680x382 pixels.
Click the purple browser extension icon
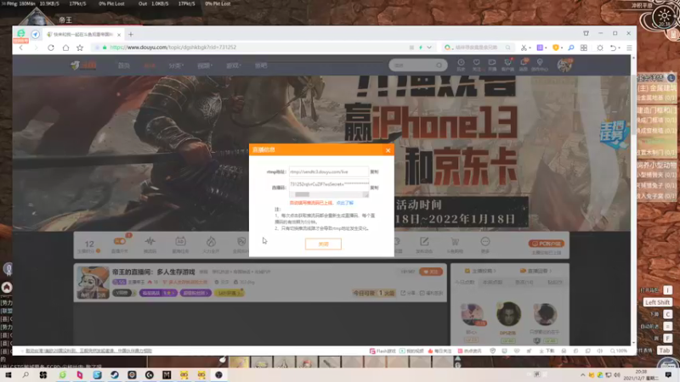click(x=540, y=48)
